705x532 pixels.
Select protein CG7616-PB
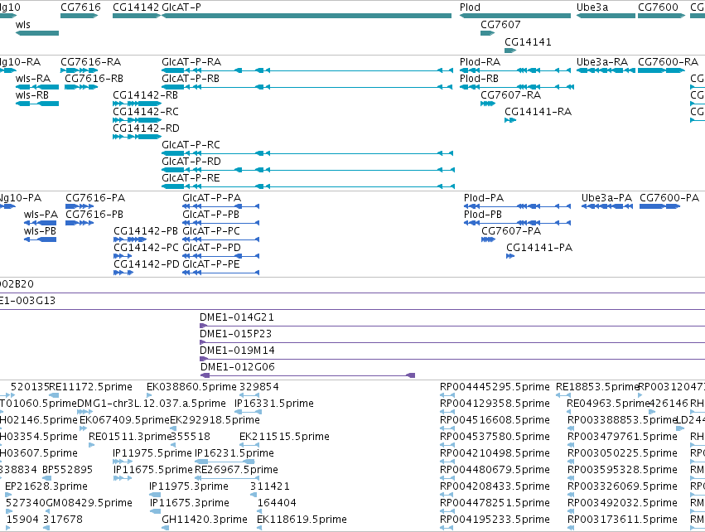click(x=80, y=223)
